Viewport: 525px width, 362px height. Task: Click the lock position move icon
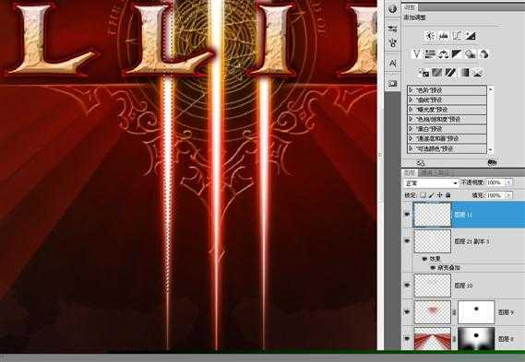[439, 195]
